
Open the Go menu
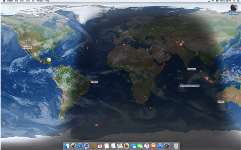pyautogui.click(x=33, y=1)
